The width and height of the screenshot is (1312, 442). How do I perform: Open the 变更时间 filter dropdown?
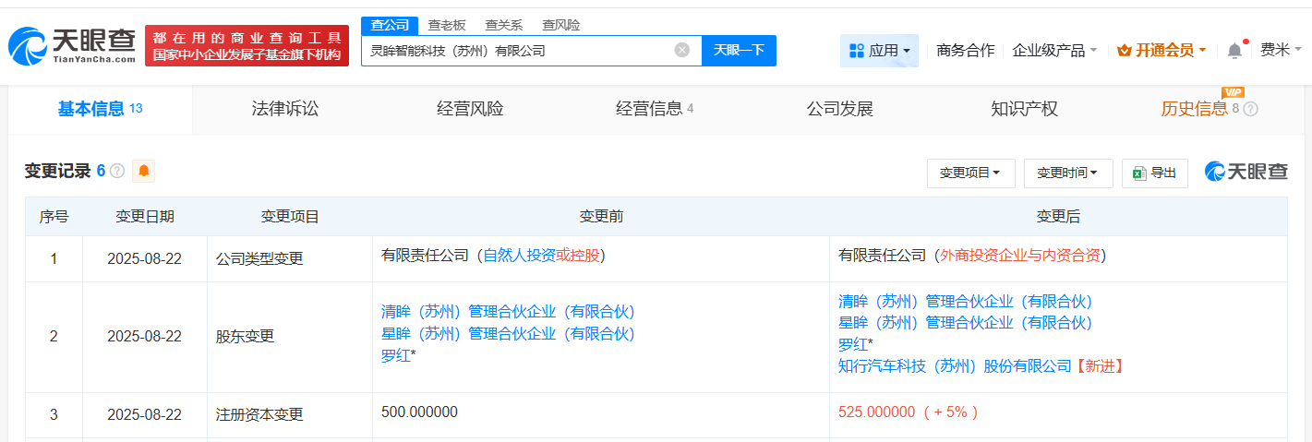[x=1067, y=173]
